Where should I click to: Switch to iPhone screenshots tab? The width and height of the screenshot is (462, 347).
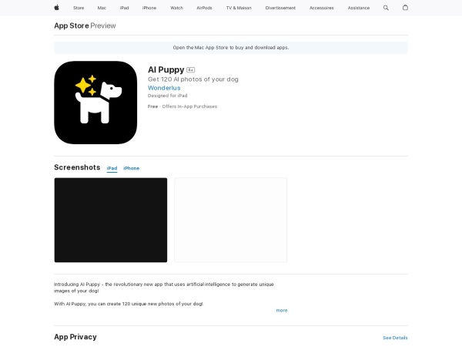[131, 168]
